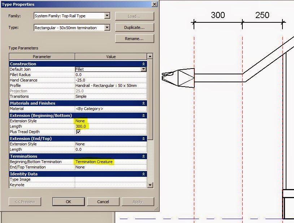The width and height of the screenshot is (294, 223).
Task: Click the << Preview button
Action: pos(25,202)
